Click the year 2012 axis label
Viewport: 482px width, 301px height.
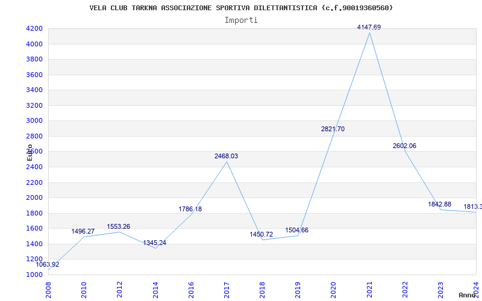click(x=120, y=290)
